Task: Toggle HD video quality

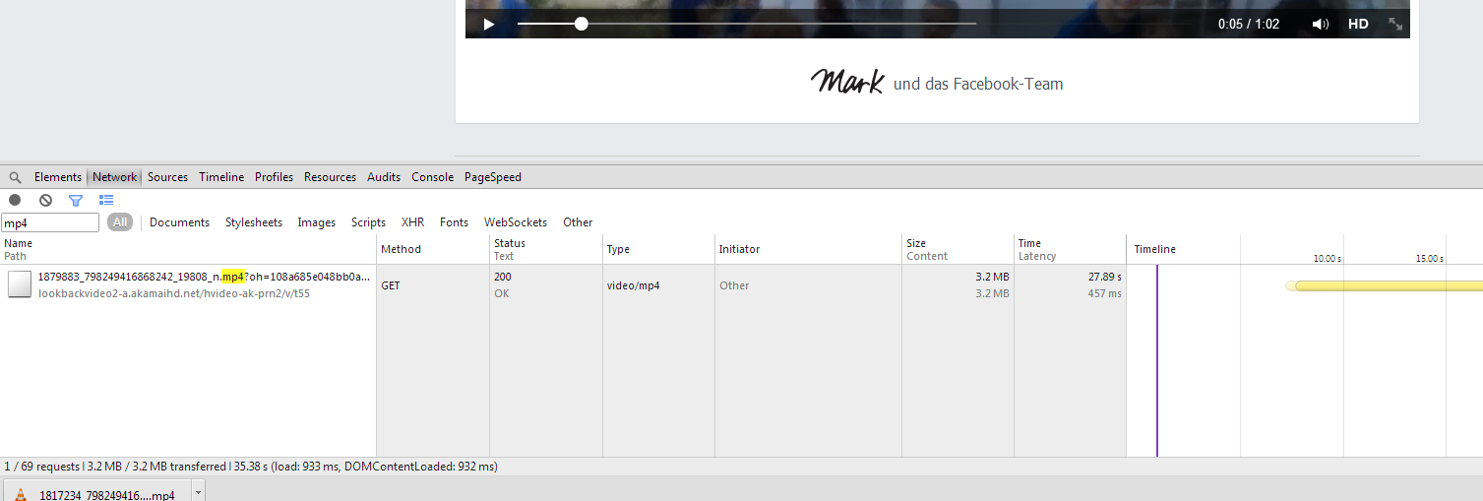Action: [x=1358, y=25]
